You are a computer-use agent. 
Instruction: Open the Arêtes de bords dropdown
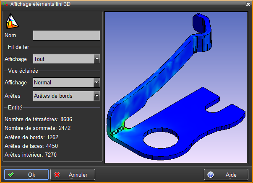pyautogui.click(x=66, y=96)
